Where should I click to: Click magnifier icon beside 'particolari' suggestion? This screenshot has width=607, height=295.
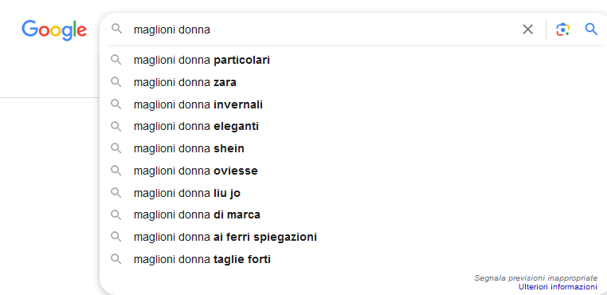(116, 60)
